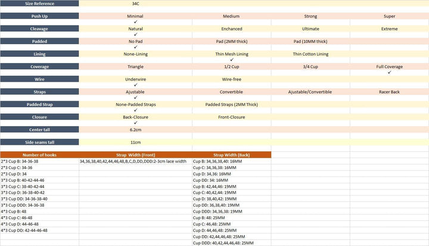Select the Extreme cleavage option
Viewport: 429px width, 246px height.
point(389,29)
